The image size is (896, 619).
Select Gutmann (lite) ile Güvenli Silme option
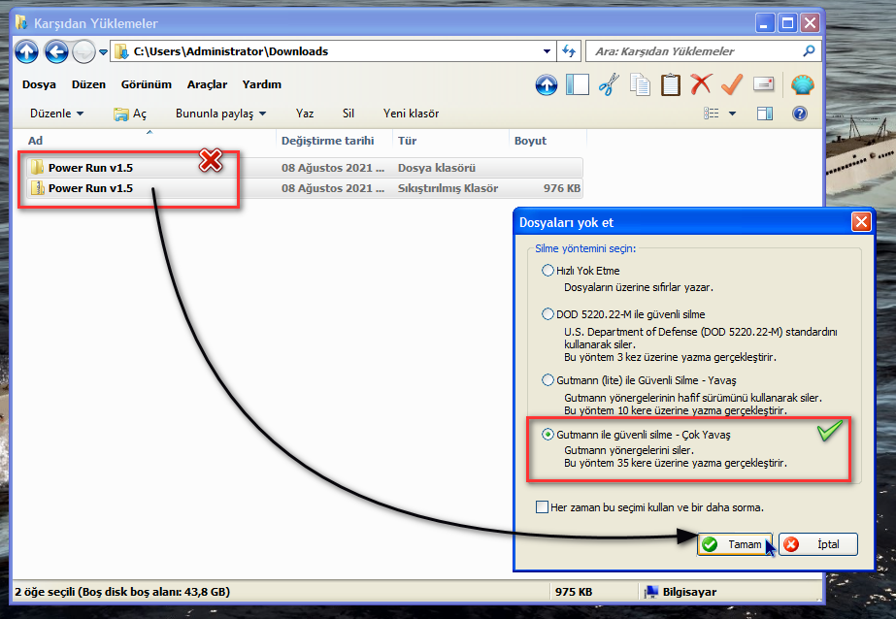point(548,380)
